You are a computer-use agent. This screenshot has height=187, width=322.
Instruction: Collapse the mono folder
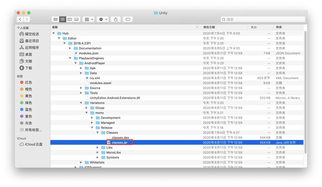86,113
